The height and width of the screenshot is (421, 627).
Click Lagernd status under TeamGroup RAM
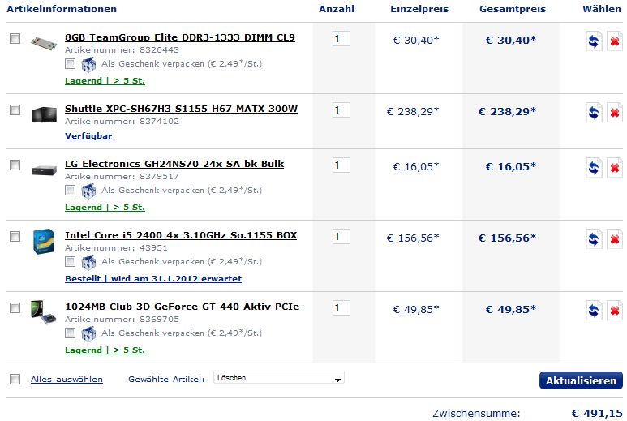click(105, 81)
